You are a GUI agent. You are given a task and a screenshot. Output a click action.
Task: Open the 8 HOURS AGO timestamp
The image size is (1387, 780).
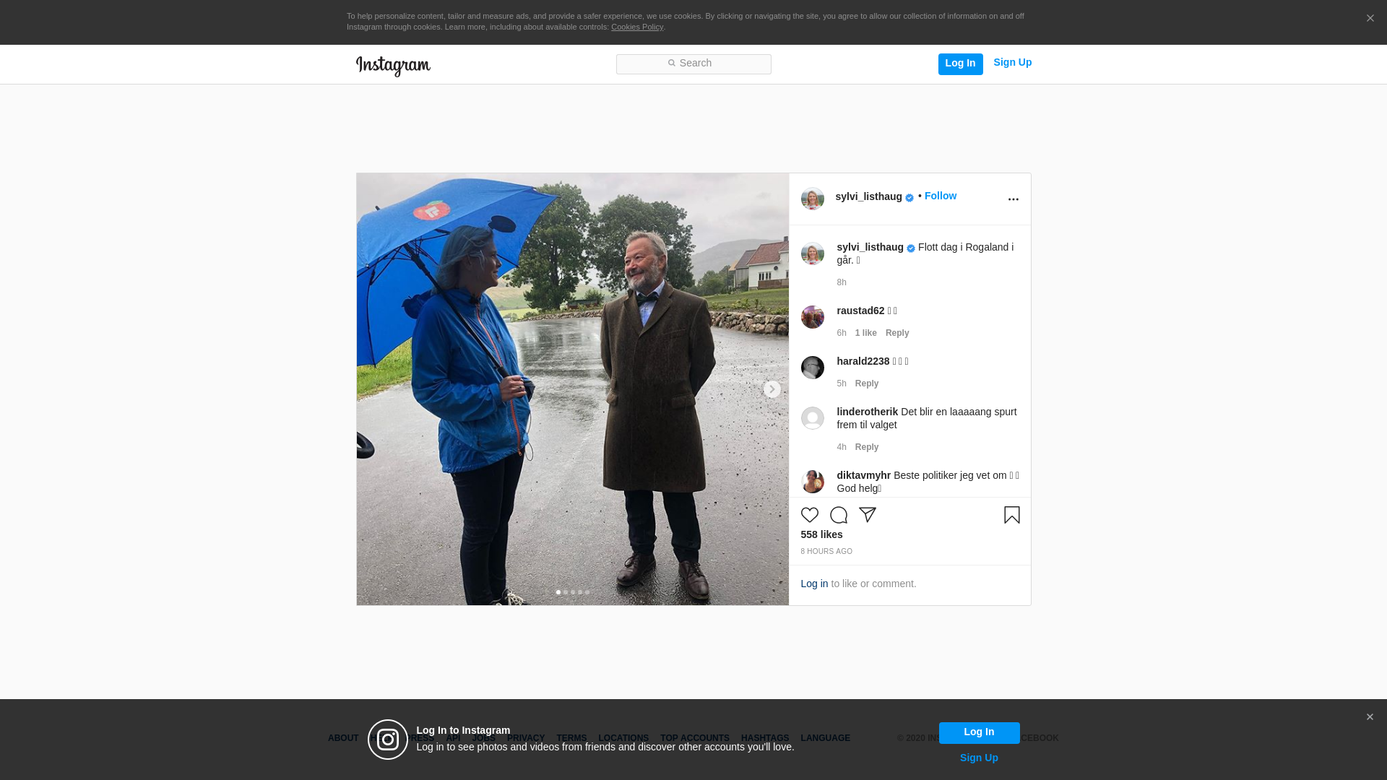[826, 551]
